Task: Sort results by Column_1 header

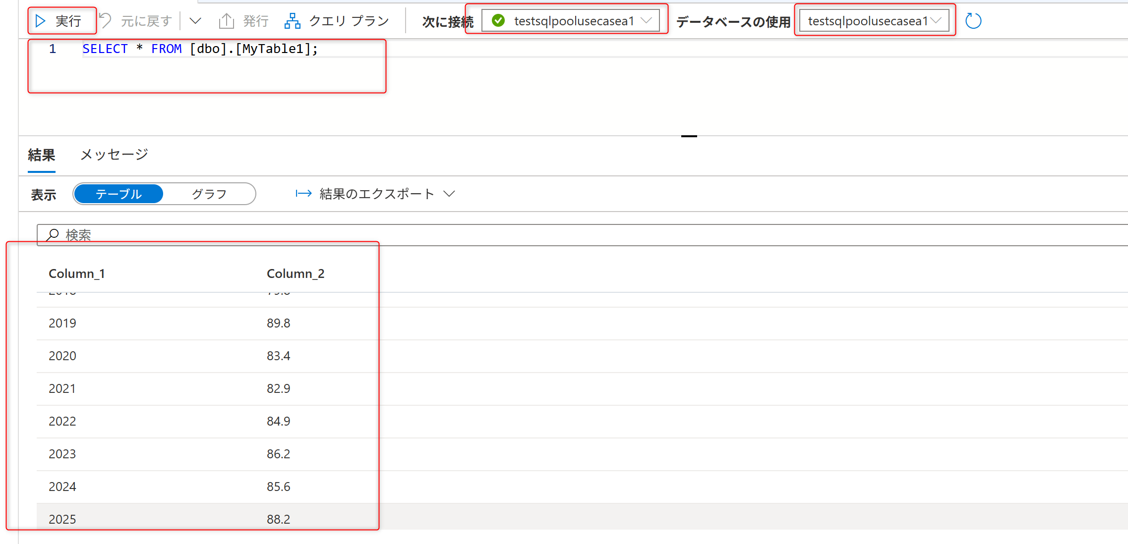Action: [x=77, y=273]
